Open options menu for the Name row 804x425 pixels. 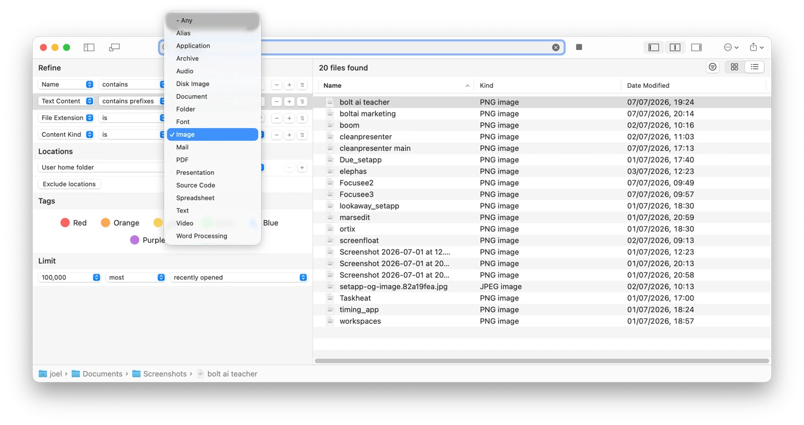coord(302,85)
